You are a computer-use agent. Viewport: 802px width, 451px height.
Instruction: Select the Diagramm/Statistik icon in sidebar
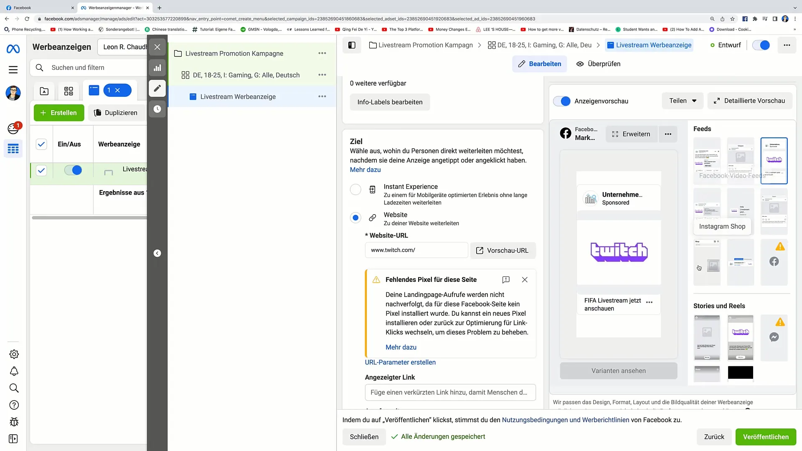click(157, 68)
